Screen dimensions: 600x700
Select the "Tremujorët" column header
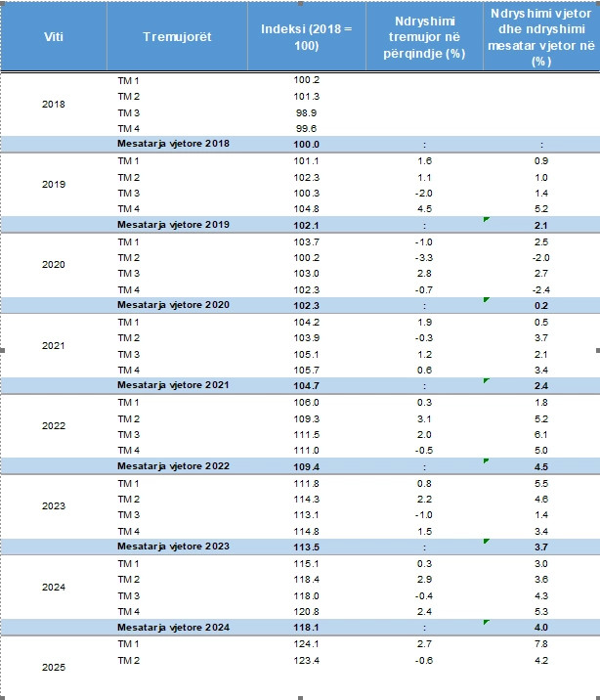176,36
